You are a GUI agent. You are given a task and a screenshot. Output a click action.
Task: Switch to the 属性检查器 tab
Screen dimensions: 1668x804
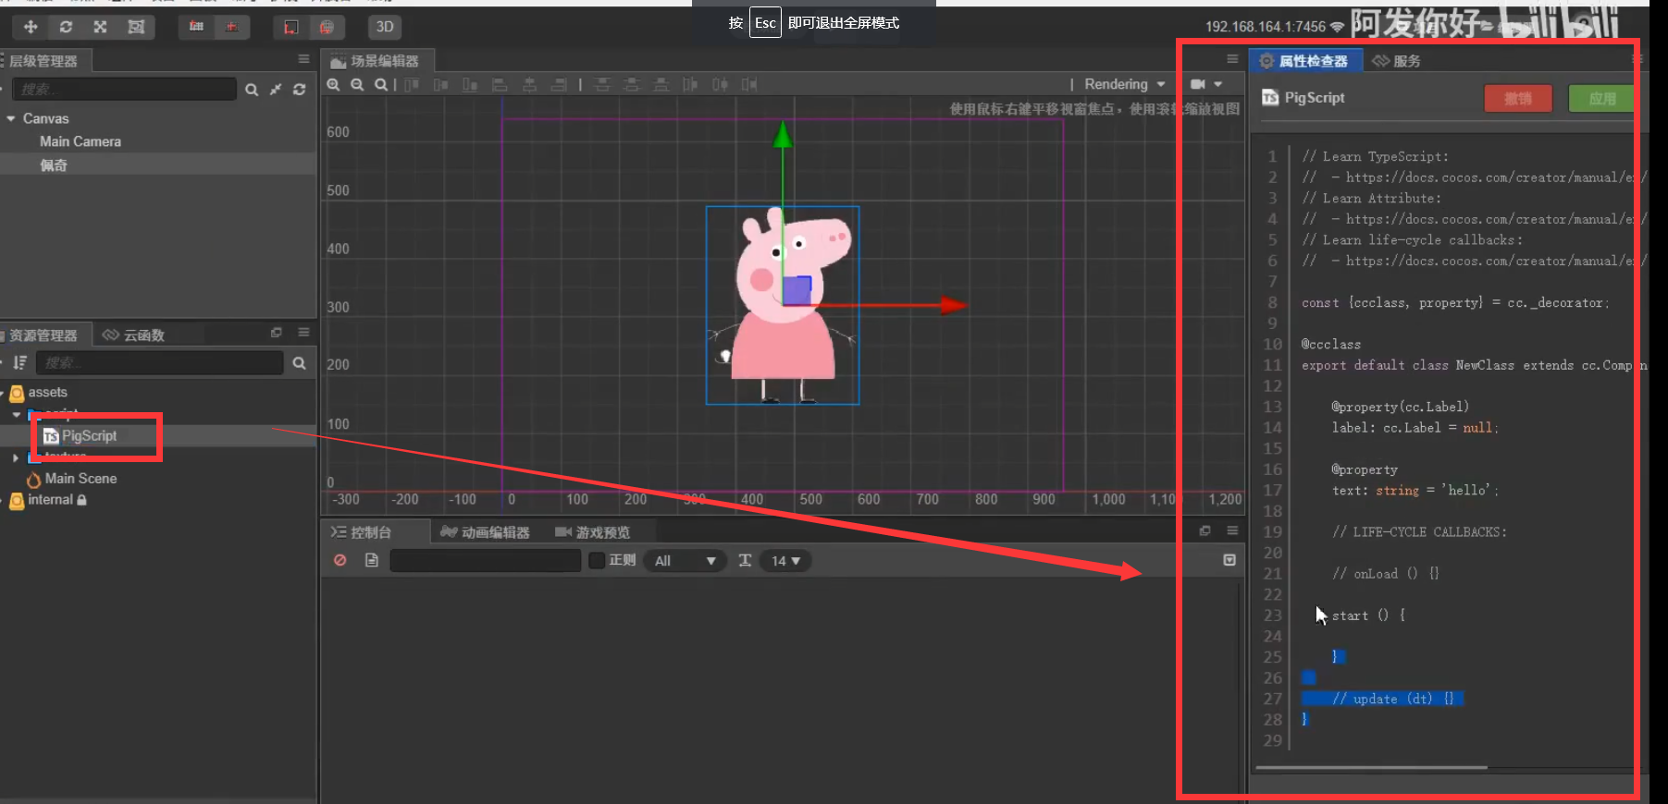pyautogui.click(x=1305, y=61)
